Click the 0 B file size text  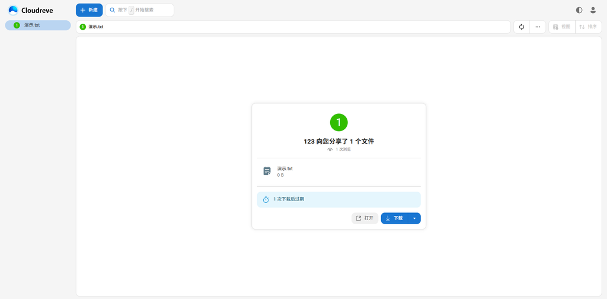280,175
